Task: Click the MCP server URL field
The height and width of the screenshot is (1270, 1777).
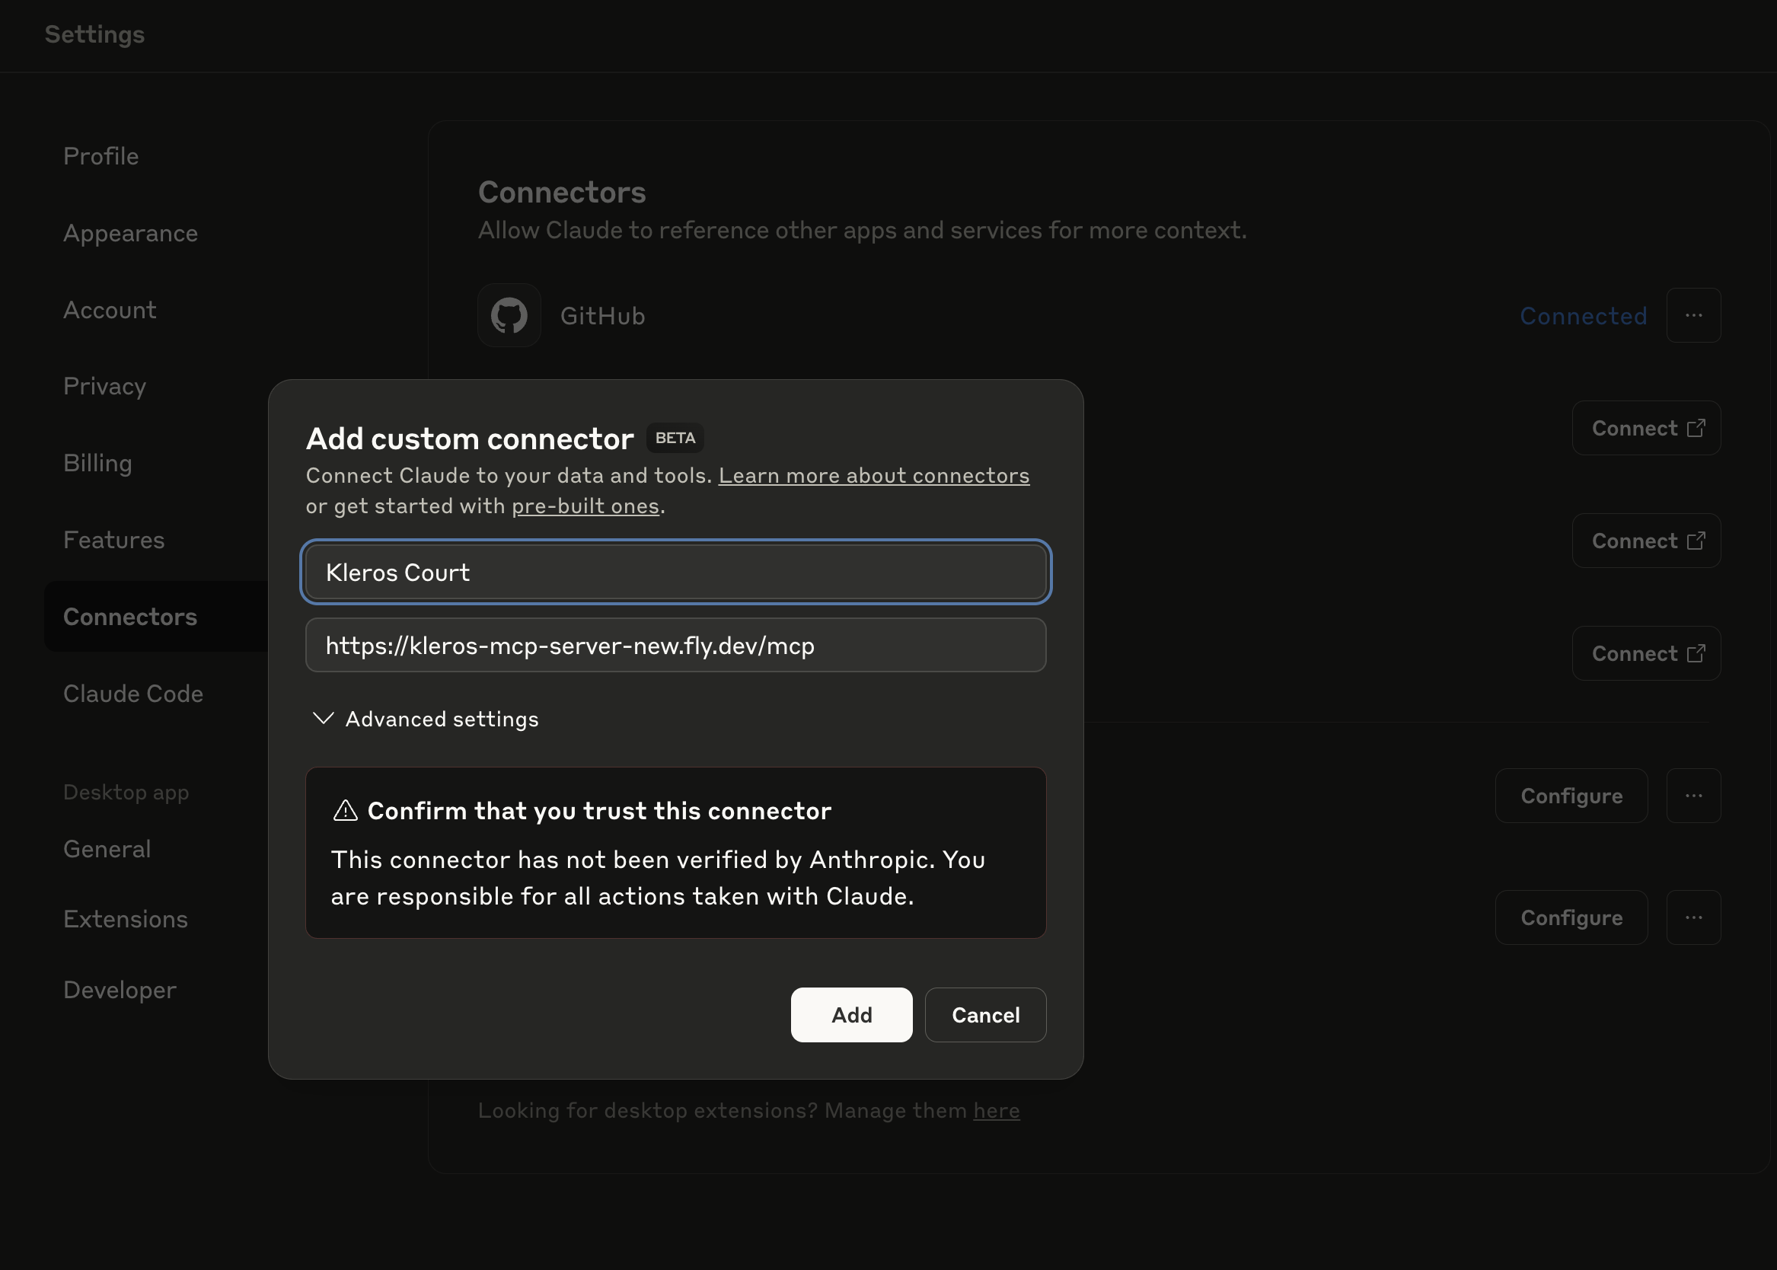Action: (x=675, y=645)
